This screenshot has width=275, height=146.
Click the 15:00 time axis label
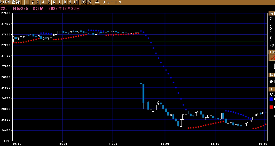(263, 144)
